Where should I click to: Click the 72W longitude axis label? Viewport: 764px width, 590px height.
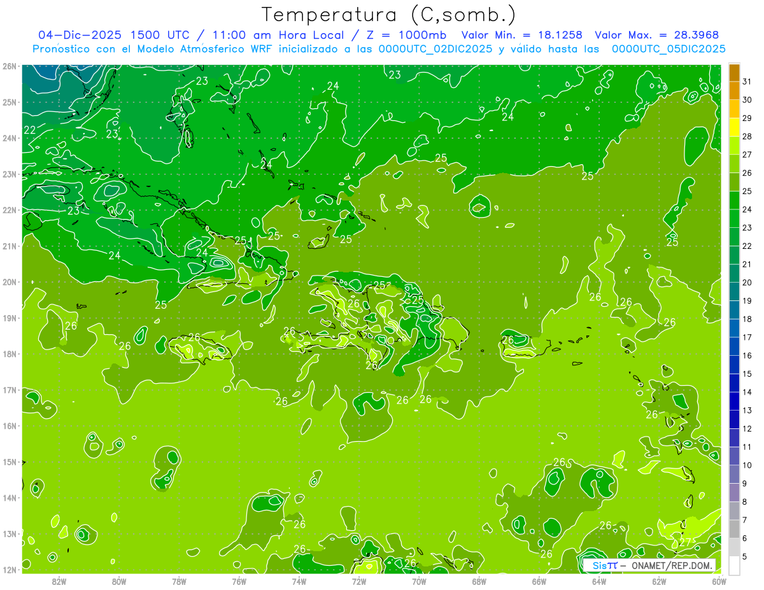pos(359,581)
